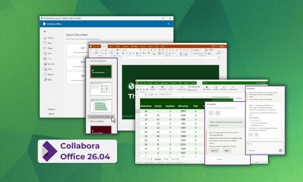Open Home in Collabora Office backstage sidebar

tap(49, 38)
